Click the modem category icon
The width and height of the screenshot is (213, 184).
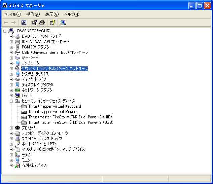click(x=17, y=155)
